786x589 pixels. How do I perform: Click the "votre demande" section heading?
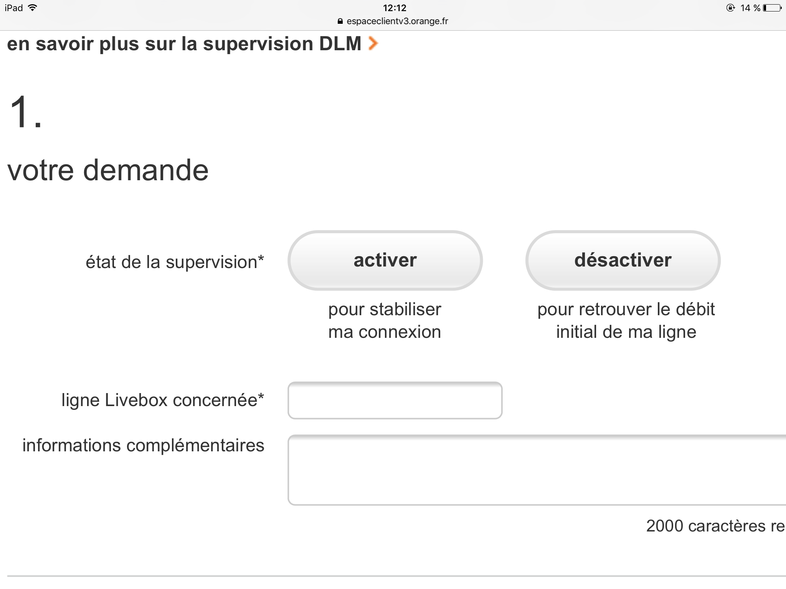pos(108,170)
